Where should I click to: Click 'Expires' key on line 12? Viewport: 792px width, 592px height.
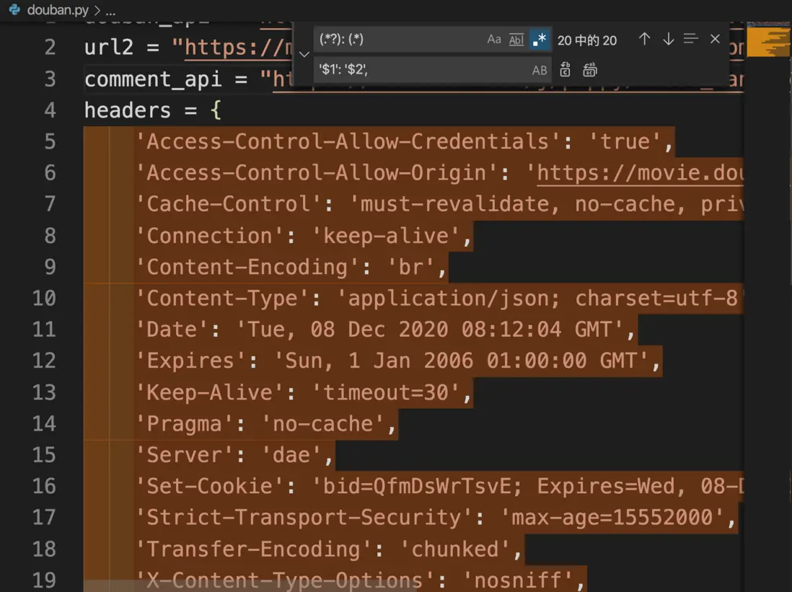click(190, 361)
